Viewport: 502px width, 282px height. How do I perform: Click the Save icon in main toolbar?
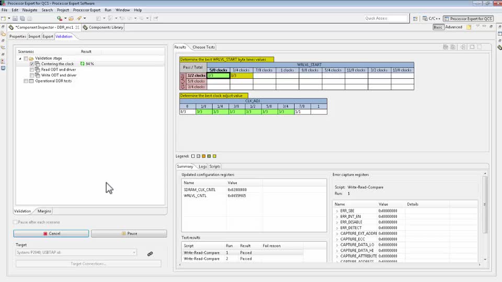coord(16,18)
